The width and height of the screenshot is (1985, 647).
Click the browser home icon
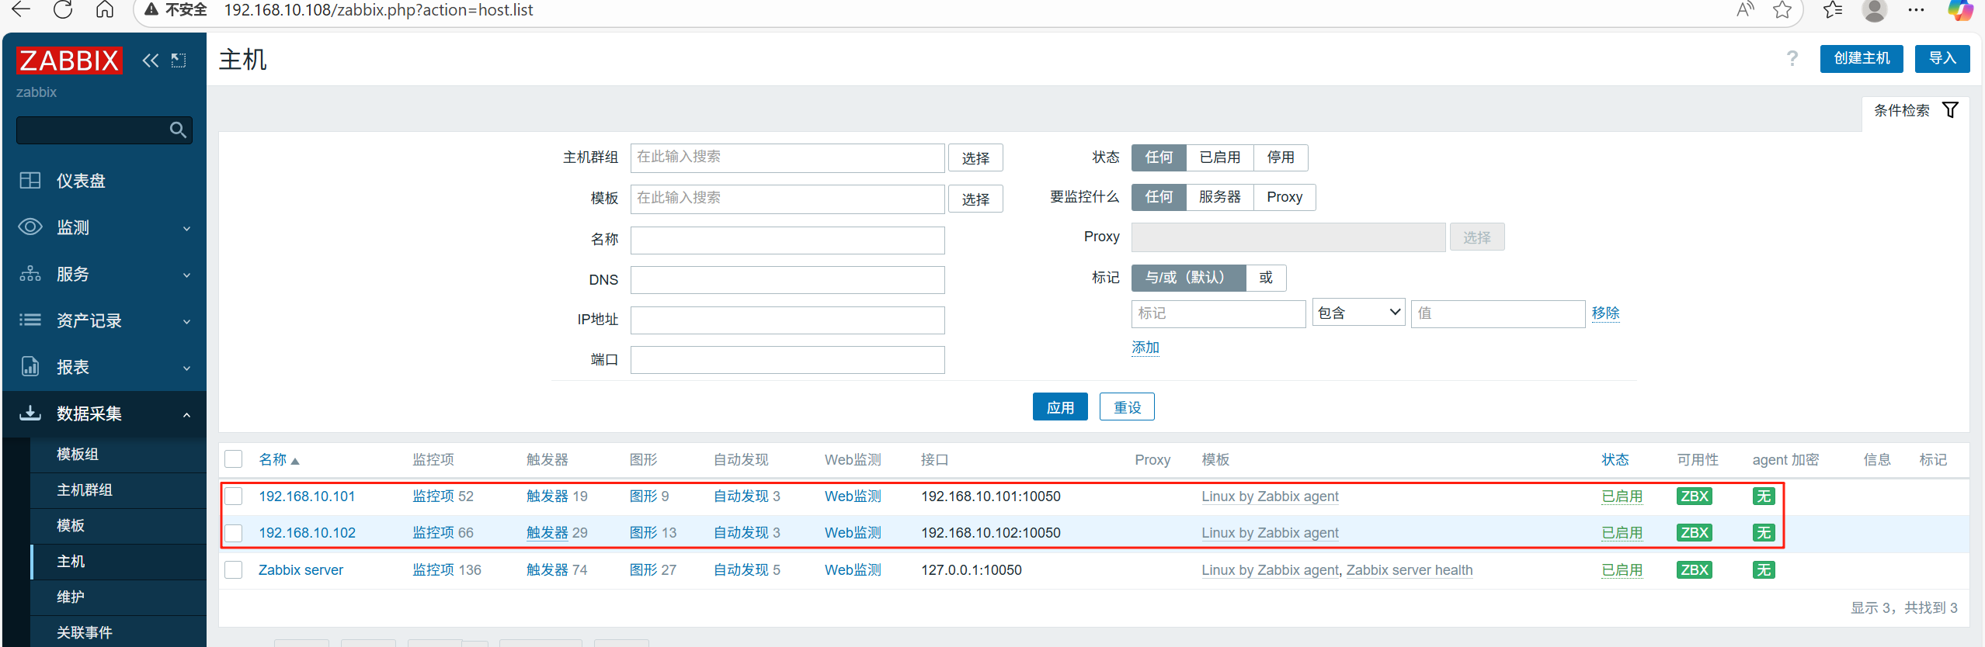coord(104,9)
